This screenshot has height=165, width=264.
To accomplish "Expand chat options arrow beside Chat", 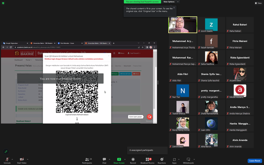I will pos(109,159).
